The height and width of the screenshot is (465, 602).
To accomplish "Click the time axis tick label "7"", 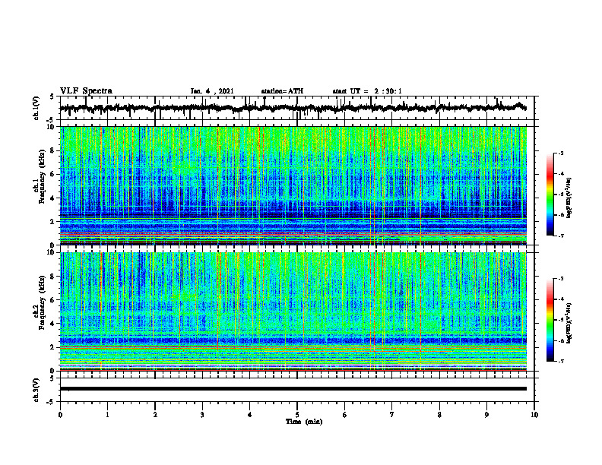I will pyautogui.click(x=392, y=415).
